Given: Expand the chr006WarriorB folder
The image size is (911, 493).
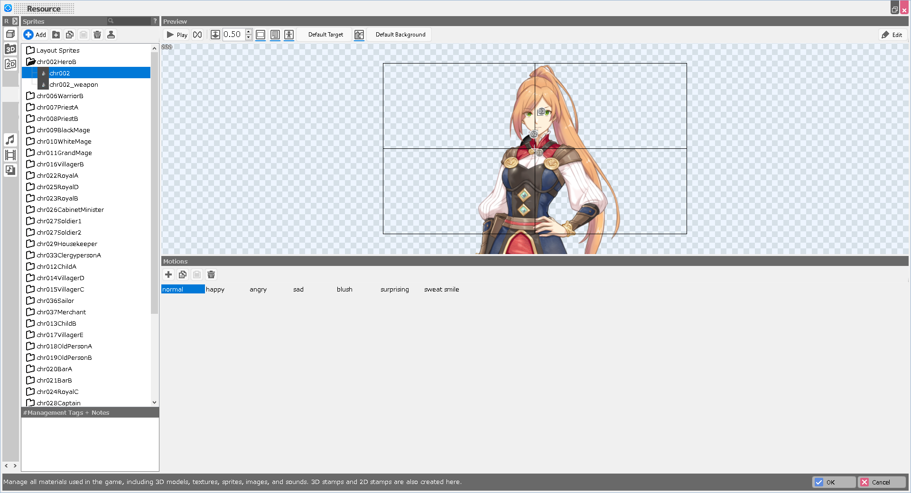Looking at the screenshot, I should tap(30, 95).
